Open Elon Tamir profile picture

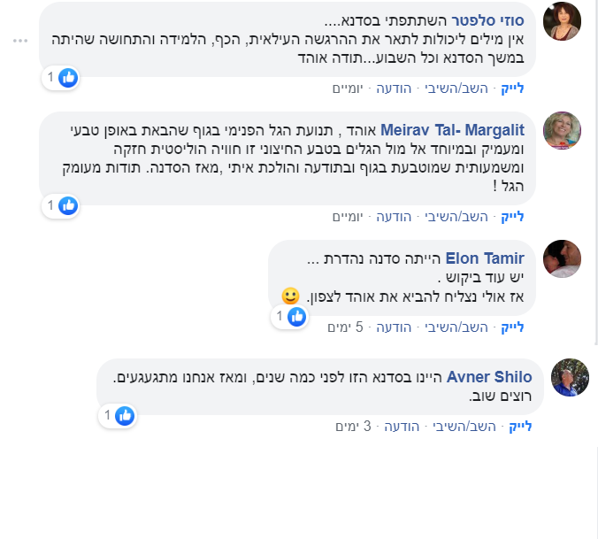[x=562, y=258]
